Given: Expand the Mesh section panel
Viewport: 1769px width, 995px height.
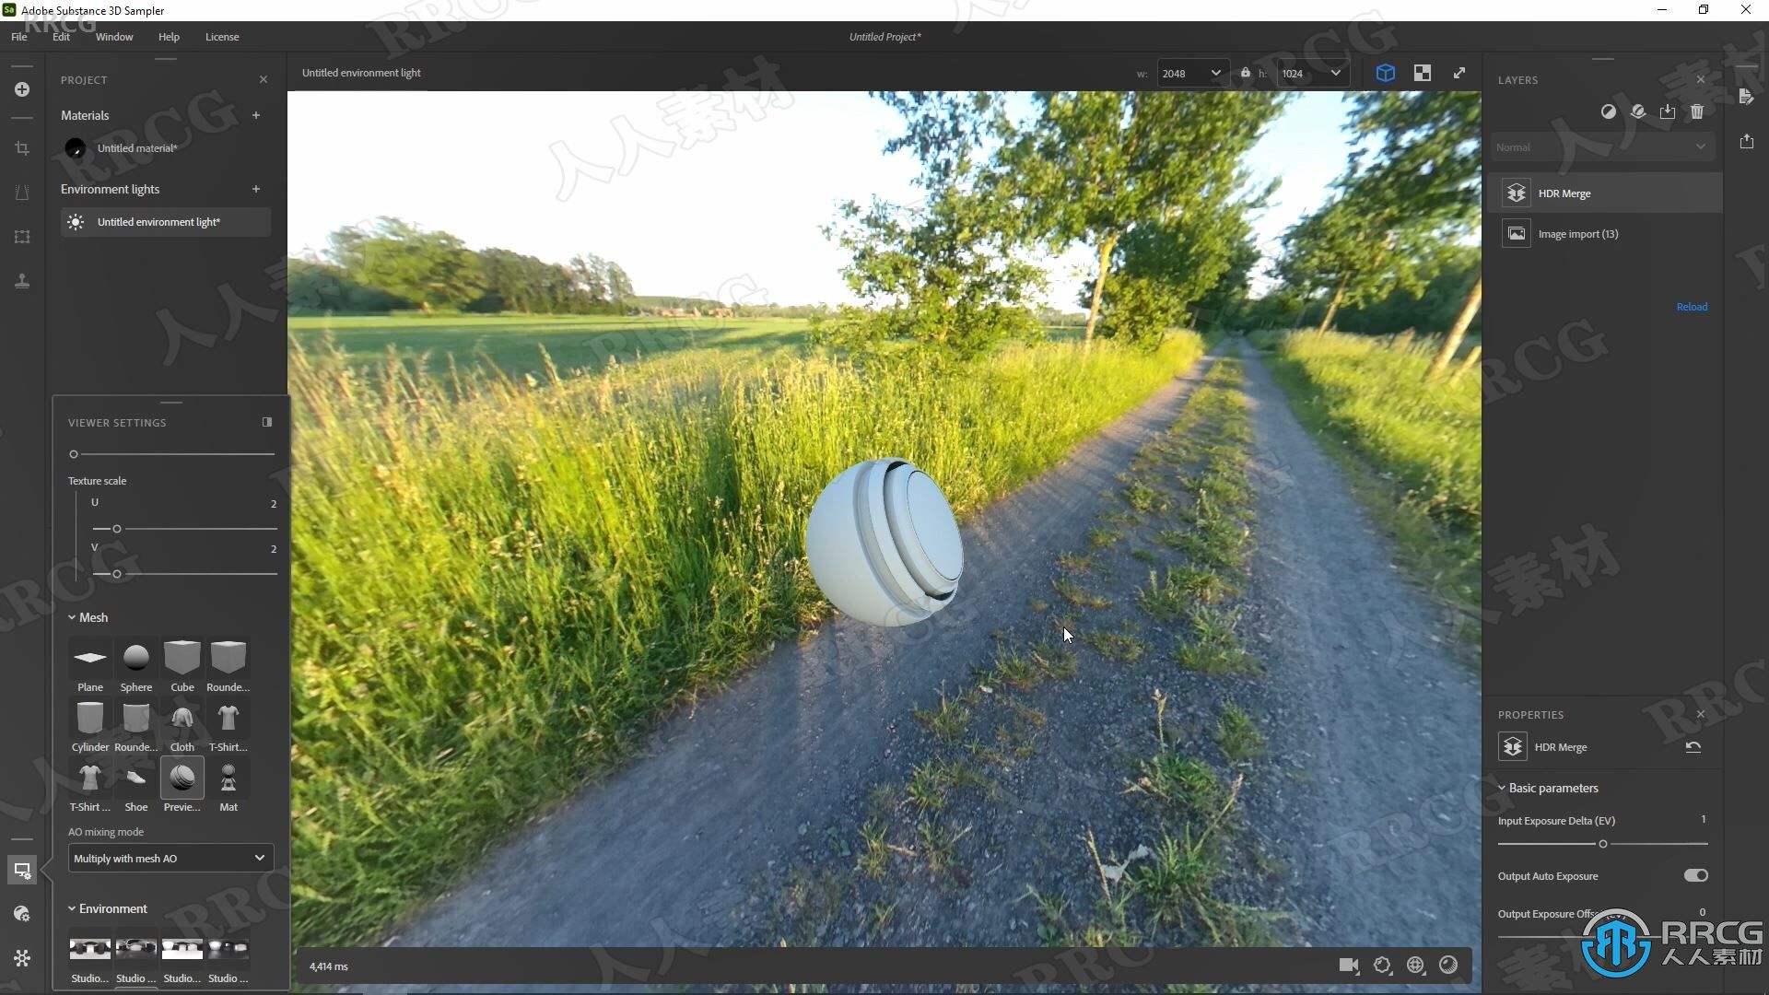Looking at the screenshot, I should coord(73,617).
